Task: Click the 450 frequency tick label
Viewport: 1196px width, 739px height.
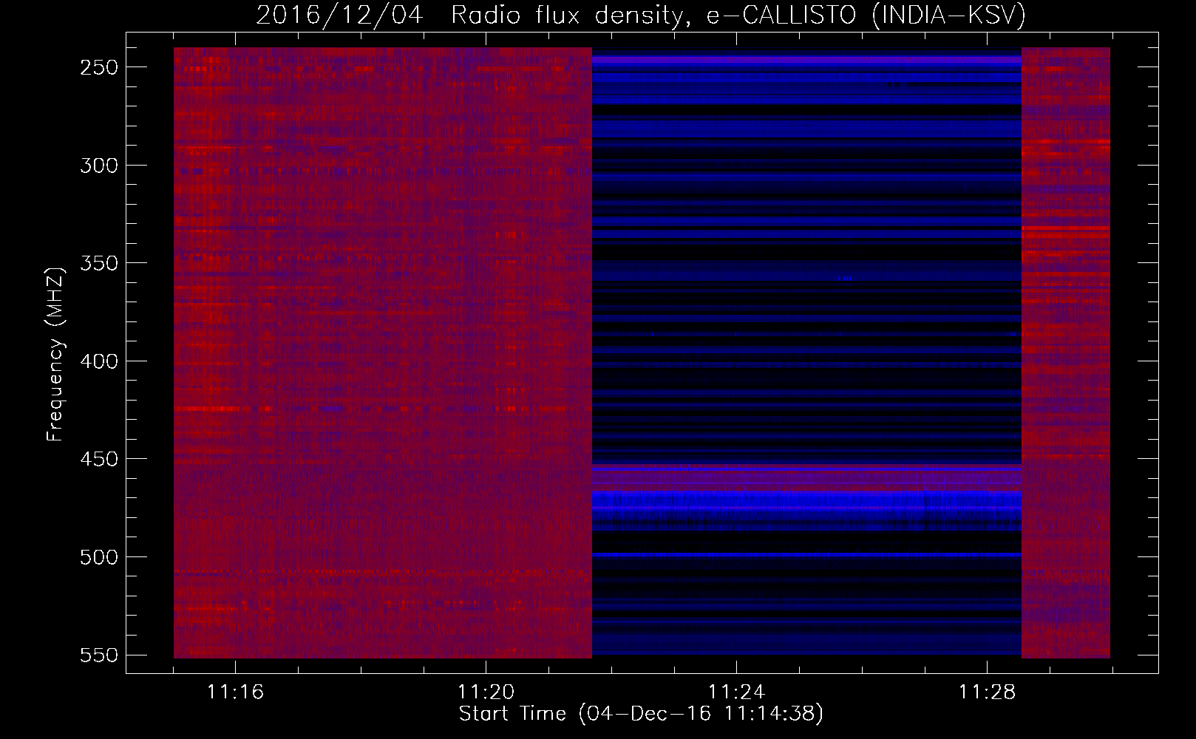Action: [x=99, y=459]
